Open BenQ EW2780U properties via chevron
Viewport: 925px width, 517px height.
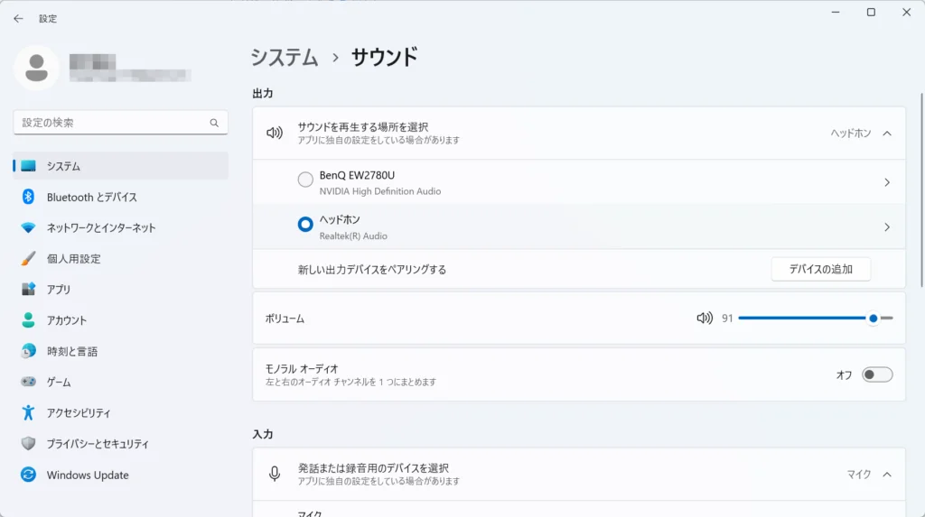886,182
